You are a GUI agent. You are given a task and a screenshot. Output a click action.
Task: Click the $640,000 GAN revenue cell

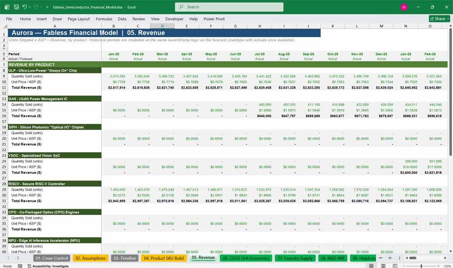[260, 116]
